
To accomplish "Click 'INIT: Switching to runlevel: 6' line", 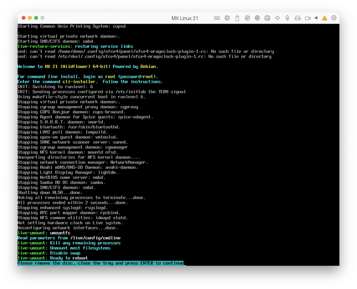I will click(x=55, y=87).
